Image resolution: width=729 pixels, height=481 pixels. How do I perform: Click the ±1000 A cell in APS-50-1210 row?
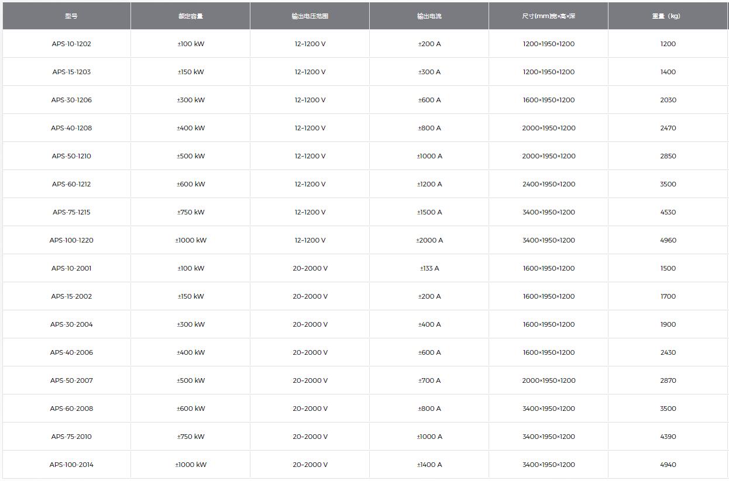point(429,156)
